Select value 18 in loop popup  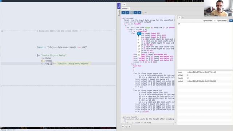point(139,52)
